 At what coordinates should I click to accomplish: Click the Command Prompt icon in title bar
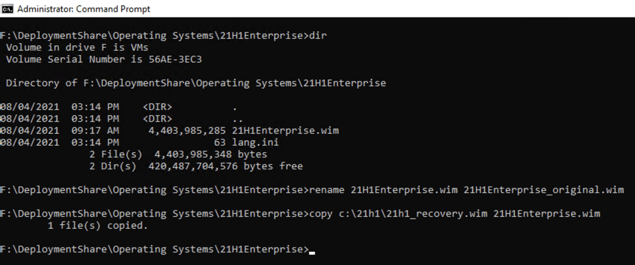pyautogui.click(x=7, y=9)
